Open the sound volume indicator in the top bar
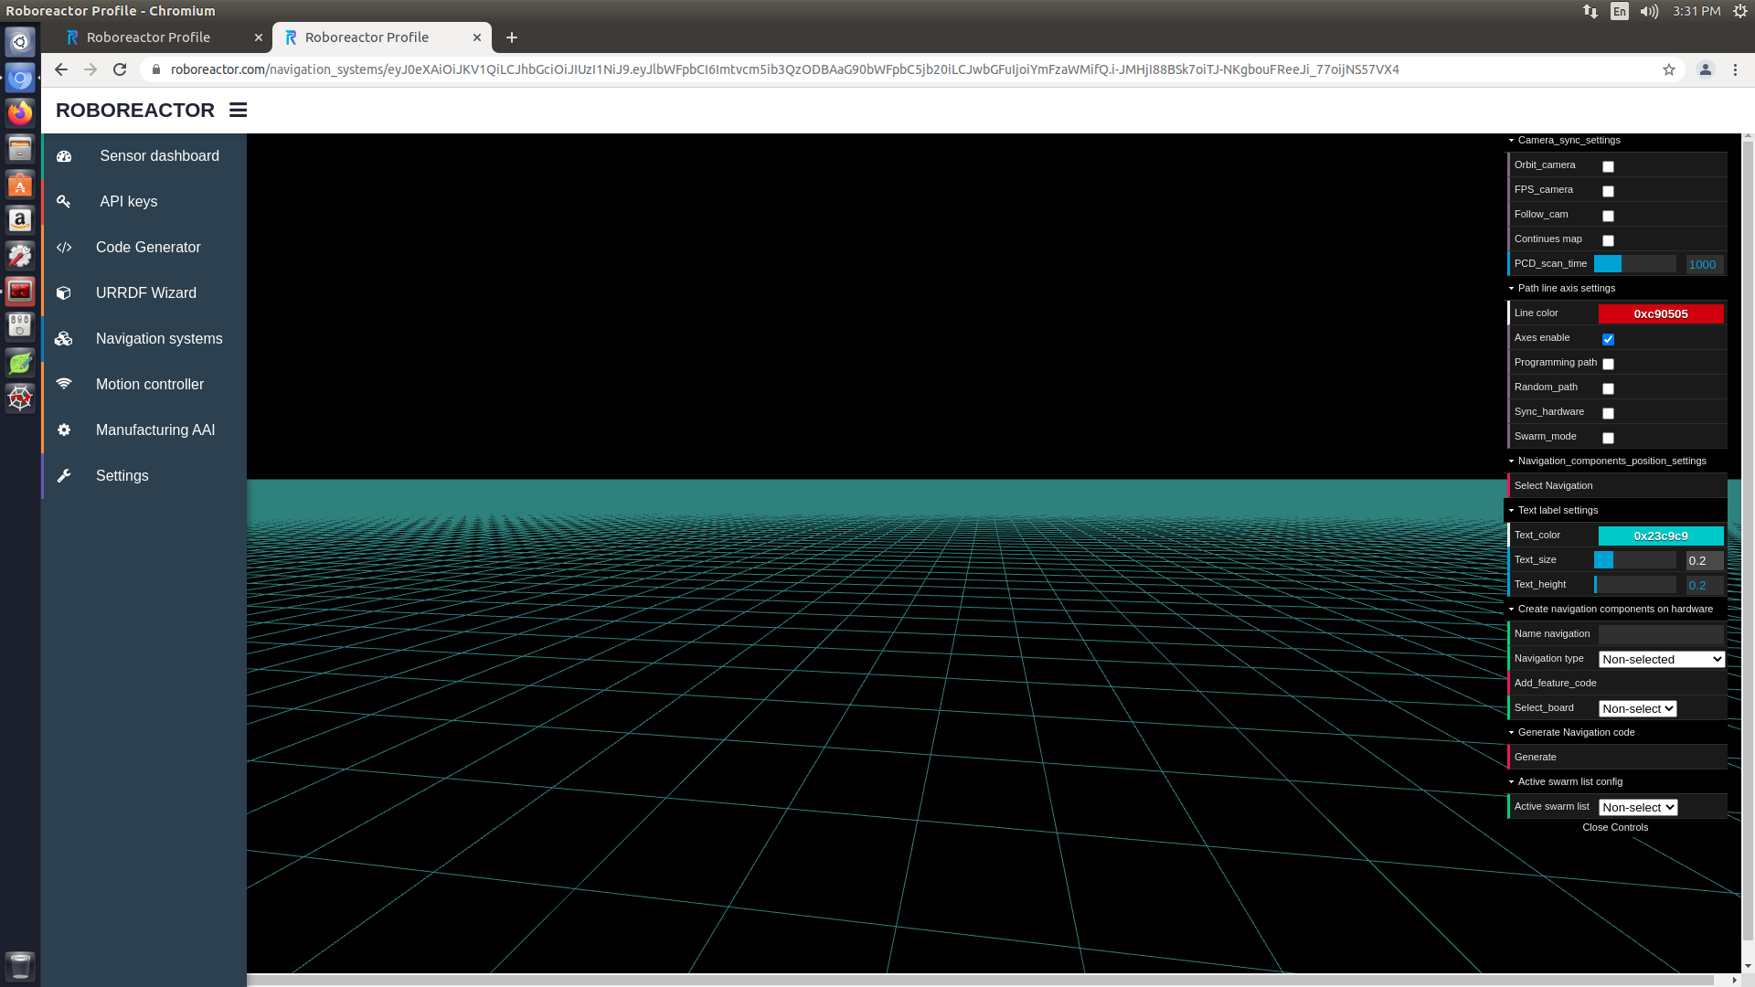Viewport: 1755px width, 987px height. click(1649, 11)
